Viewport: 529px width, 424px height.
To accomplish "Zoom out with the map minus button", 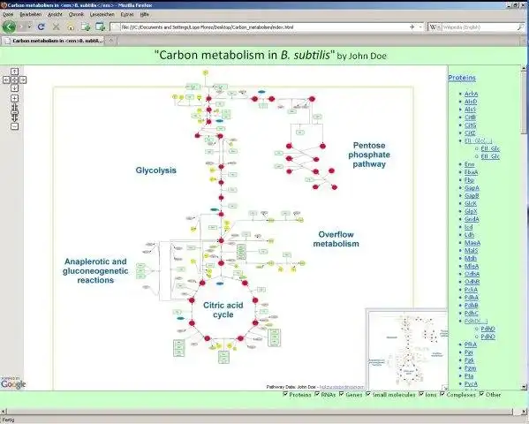I will pyautogui.click(x=14, y=126).
